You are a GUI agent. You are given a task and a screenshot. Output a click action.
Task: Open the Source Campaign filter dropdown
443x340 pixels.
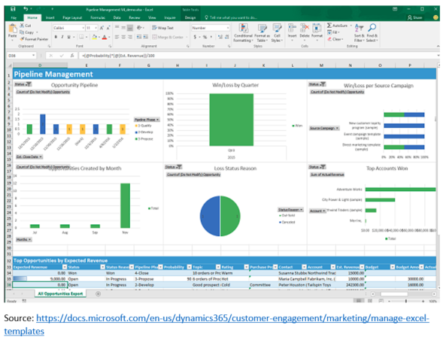[324, 128]
